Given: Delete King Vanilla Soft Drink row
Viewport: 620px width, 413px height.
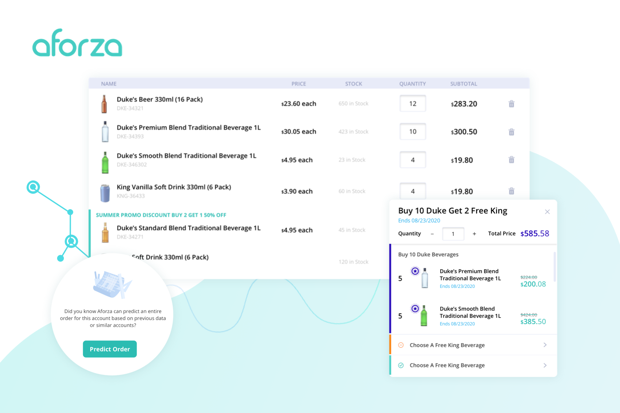Looking at the screenshot, I should (x=511, y=191).
